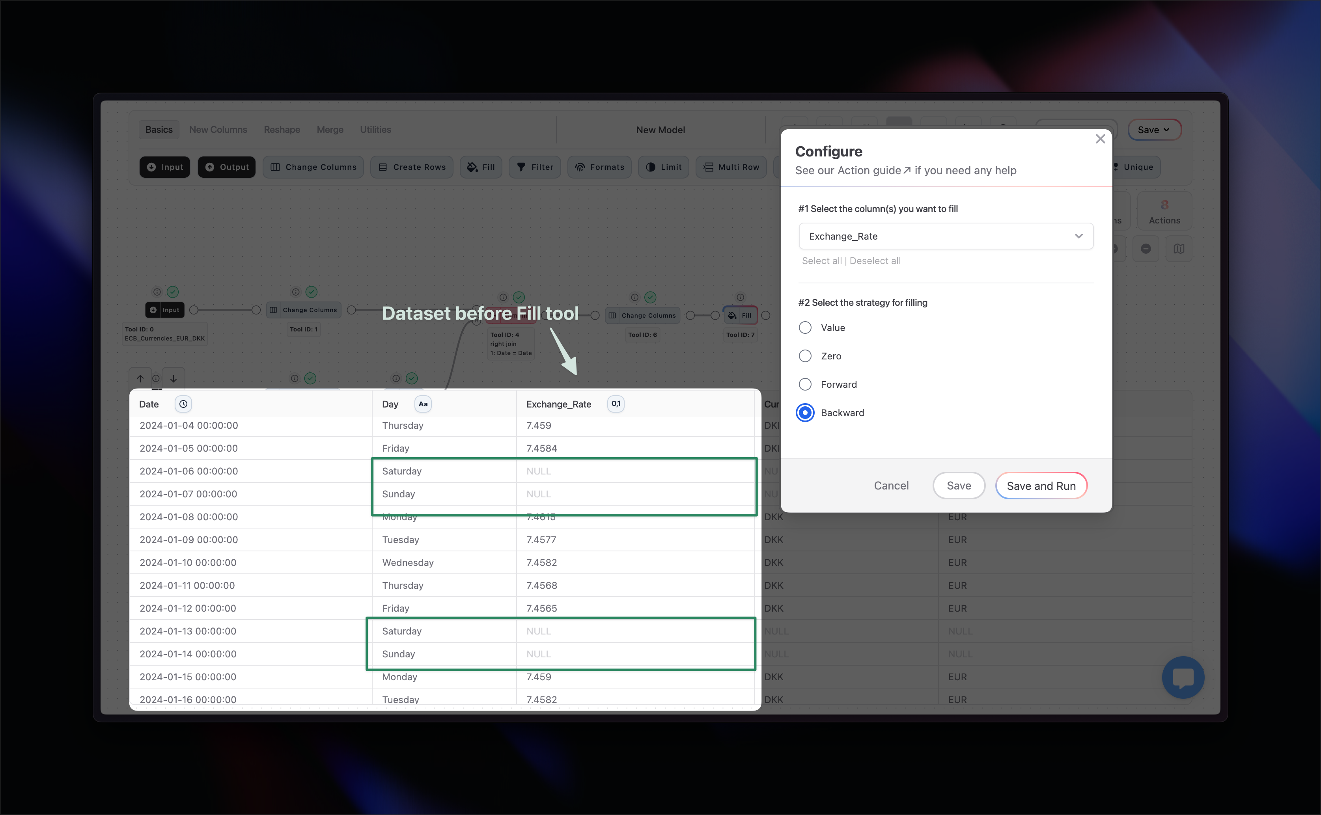
Task: Click Deselect all under column selector
Action: pyautogui.click(x=875, y=261)
